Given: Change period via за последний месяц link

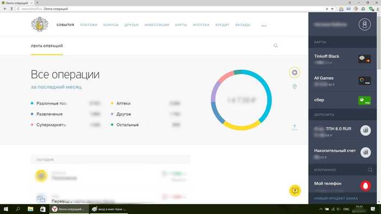Looking at the screenshot, I should click(56, 87).
